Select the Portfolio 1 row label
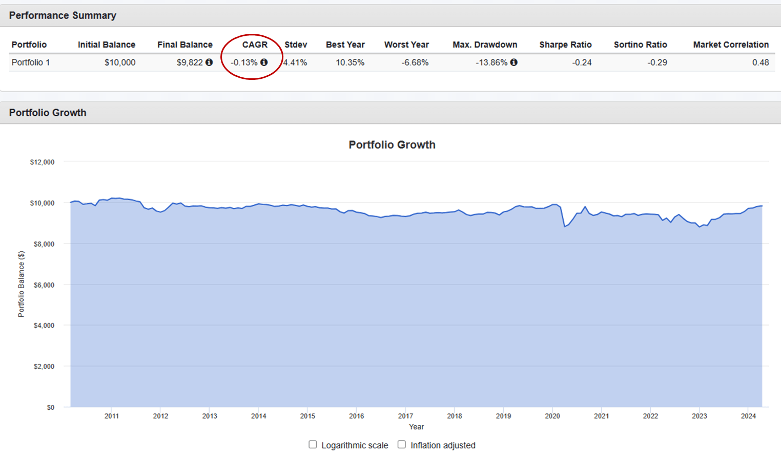Viewport: 781px width, 455px height. click(30, 62)
